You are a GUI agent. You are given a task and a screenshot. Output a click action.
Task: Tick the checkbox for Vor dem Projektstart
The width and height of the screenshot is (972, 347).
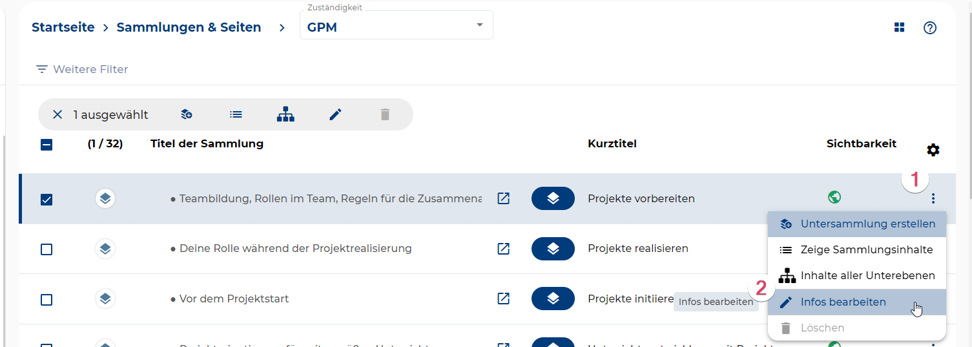point(47,300)
